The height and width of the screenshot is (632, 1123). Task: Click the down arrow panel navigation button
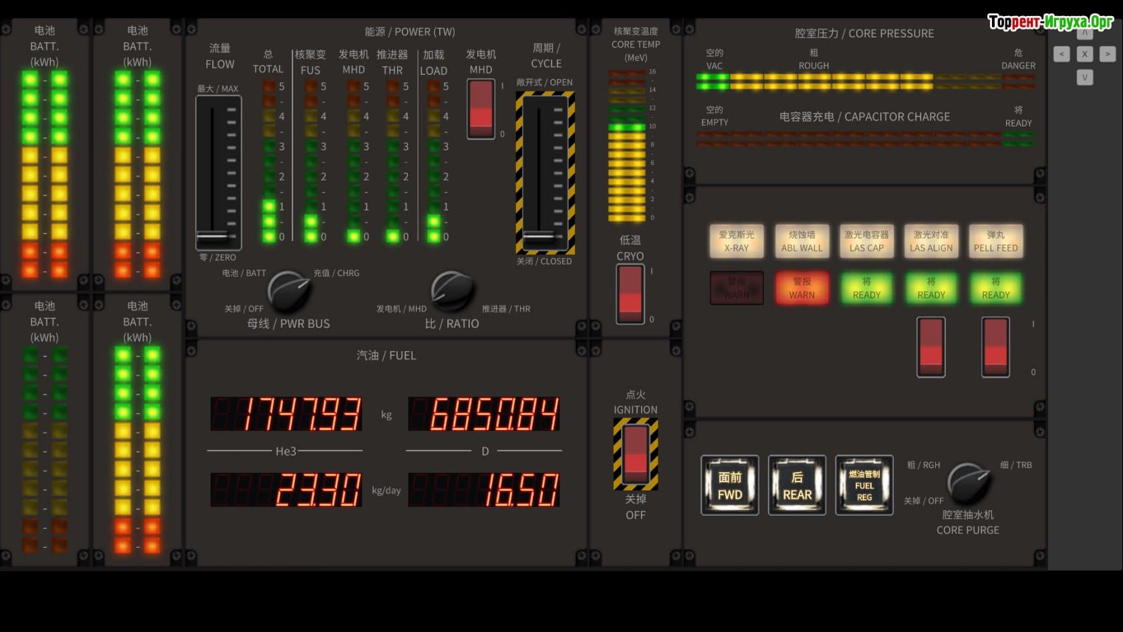[x=1084, y=77]
